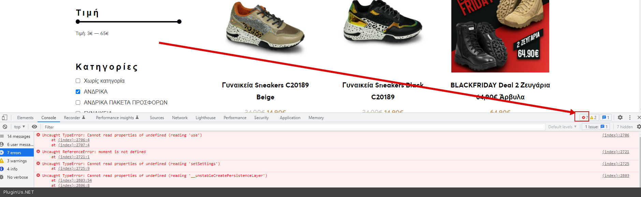Expand the Default levels dropdown
The height and width of the screenshot is (197, 641).
pyautogui.click(x=562, y=127)
